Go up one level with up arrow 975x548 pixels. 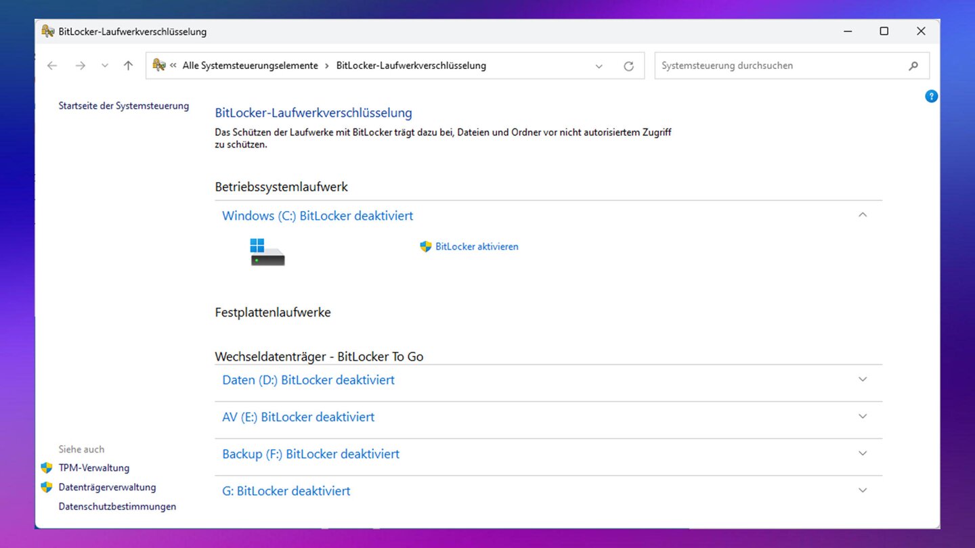(128, 66)
